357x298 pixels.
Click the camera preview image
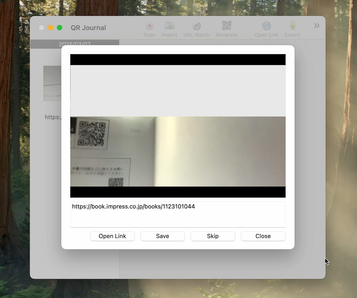point(178,126)
